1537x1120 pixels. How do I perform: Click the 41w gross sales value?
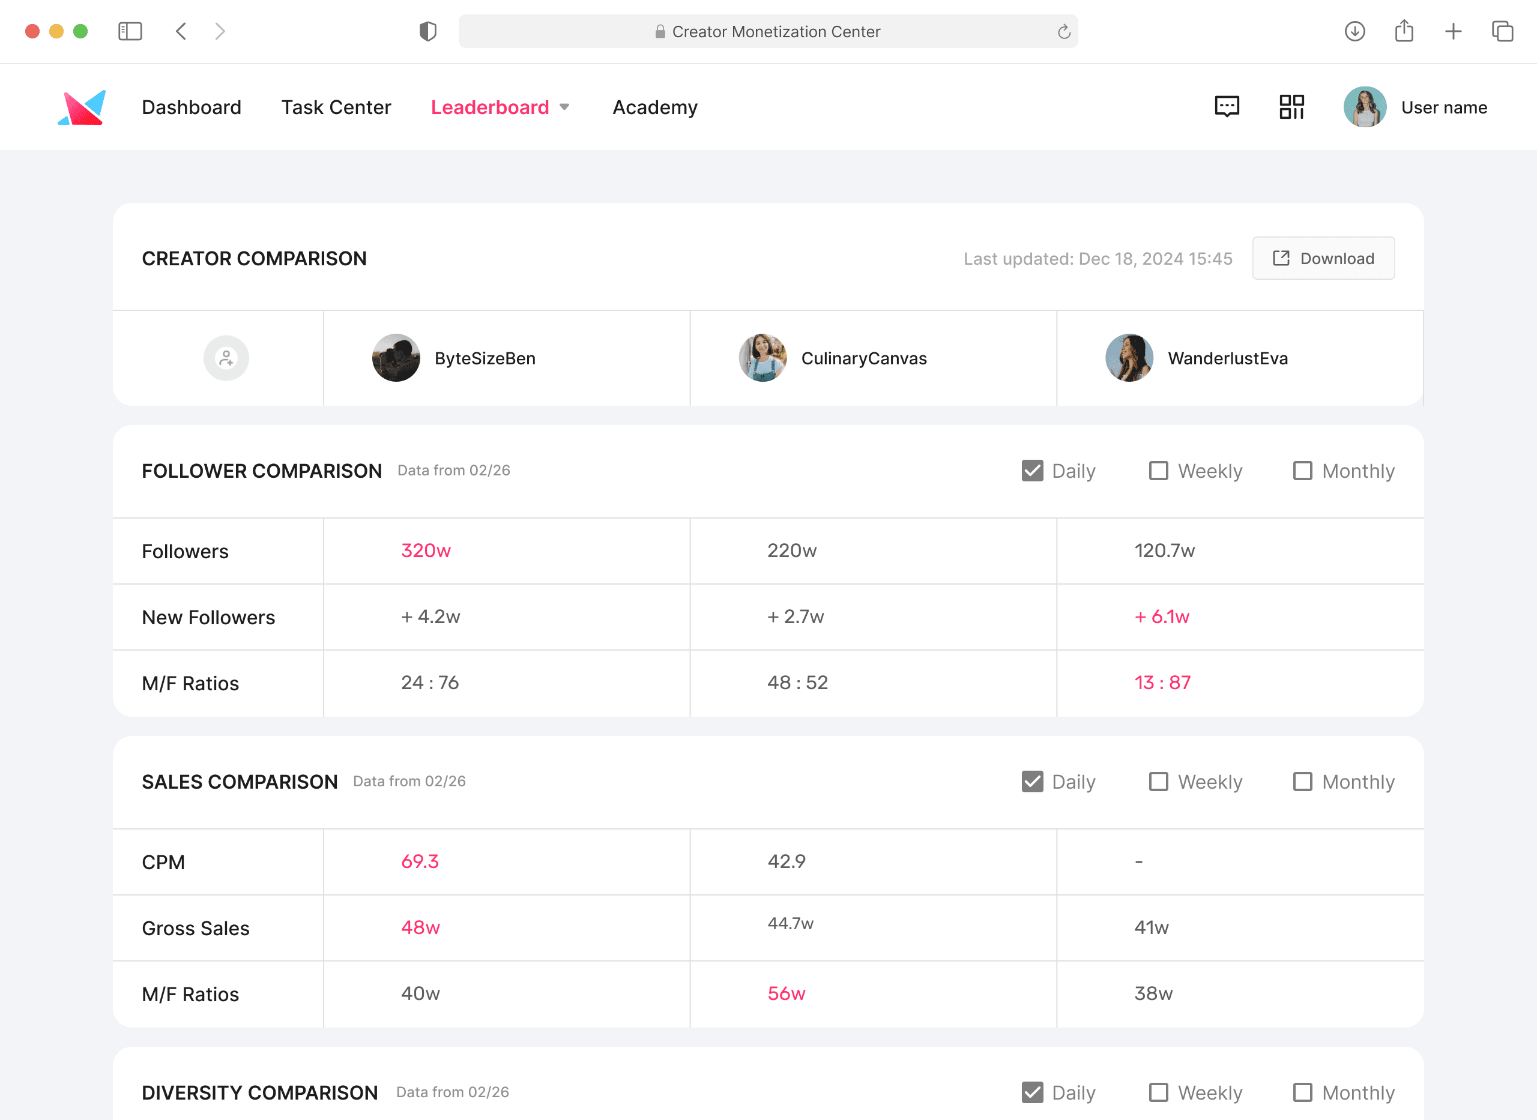1152,927
